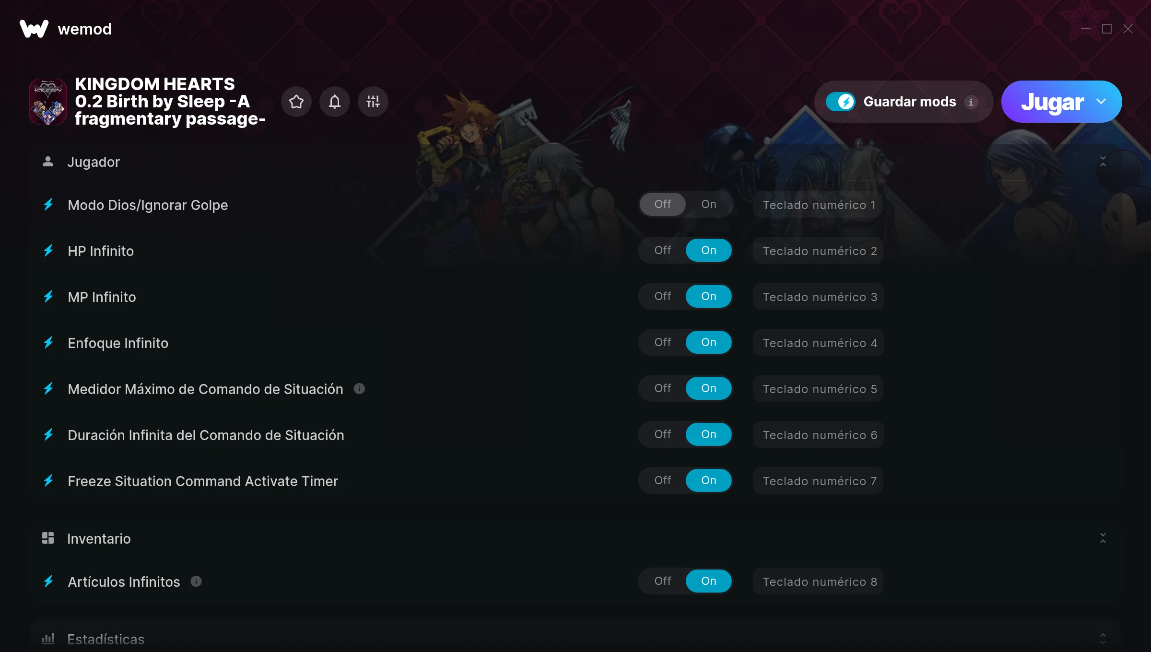The height and width of the screenshot is (652, 1151).
Task: Collapse the Jugador section
Action: coord(1103,162)
